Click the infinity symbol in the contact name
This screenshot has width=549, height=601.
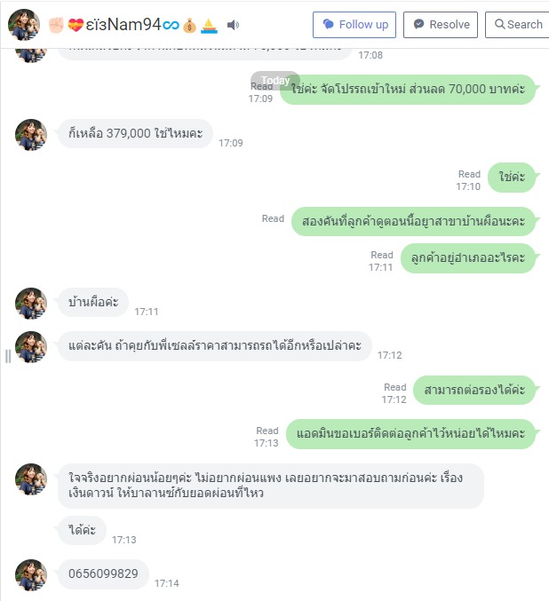coord(171,25)
